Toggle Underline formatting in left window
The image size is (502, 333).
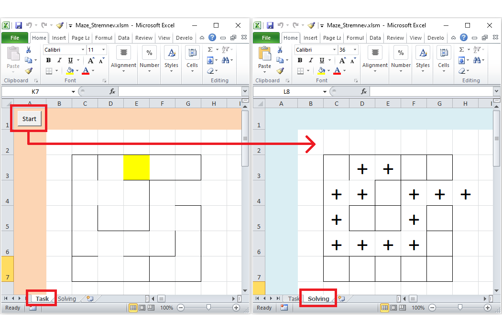(x=70, y=60)
